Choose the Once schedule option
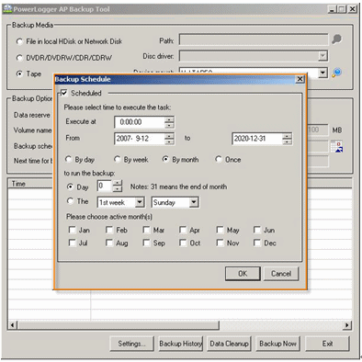 pos(219,159)
